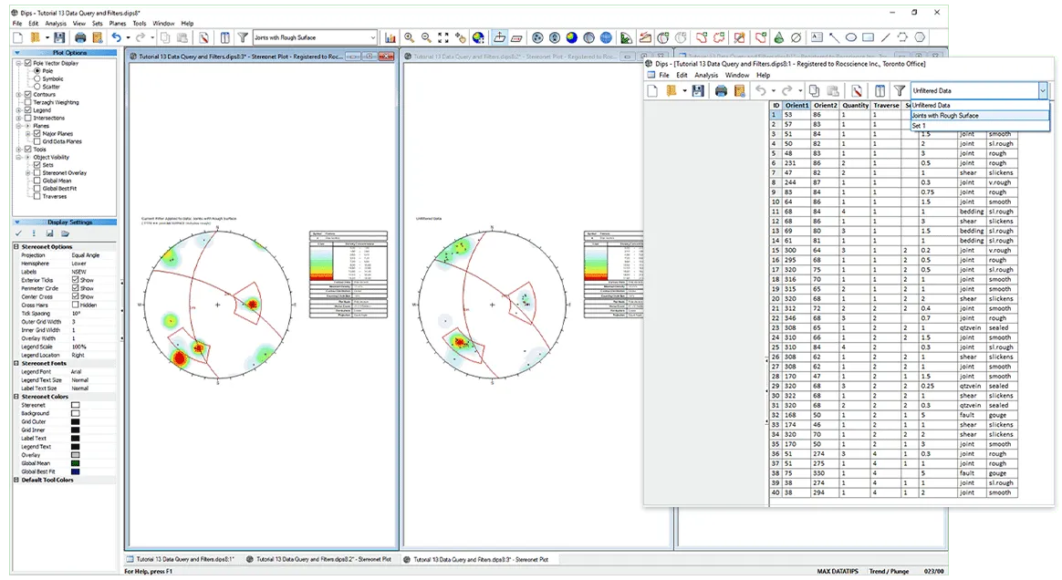Click the Add Set Window icon
The height and width of the screenshot is (580, 1062).
coord(702,38)
